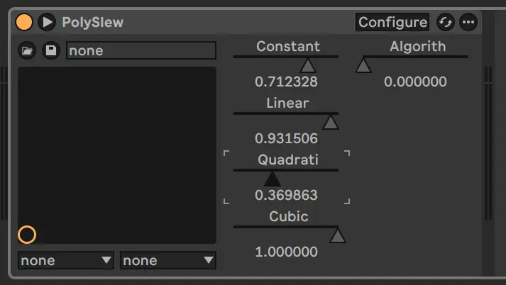Click the load preset folder icon
Viewport: 506px width, 285px height.
pyautogui.click(x=27, y=51)
